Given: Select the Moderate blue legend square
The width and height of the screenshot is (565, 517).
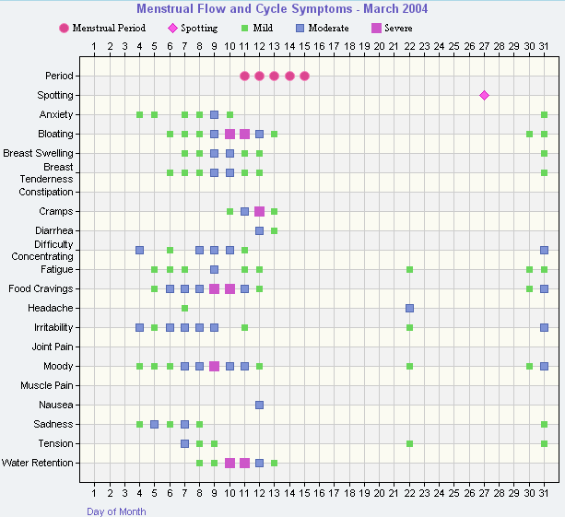Looking at the screenshot, I should 300,29.
